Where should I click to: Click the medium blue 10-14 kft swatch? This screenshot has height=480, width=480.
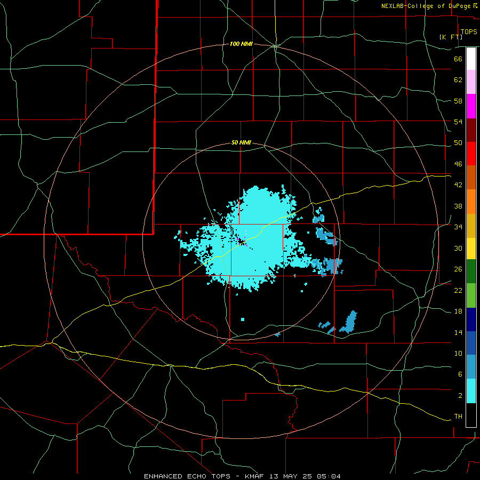tap(471, 343)
